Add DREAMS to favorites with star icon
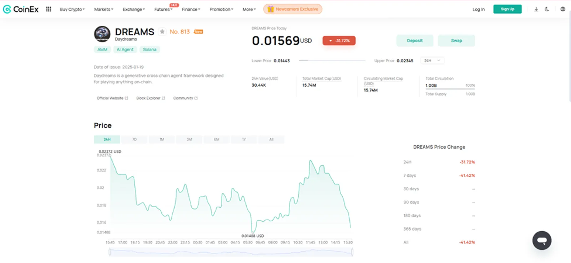This screenshot has height=263, width=571. (162, 32)
